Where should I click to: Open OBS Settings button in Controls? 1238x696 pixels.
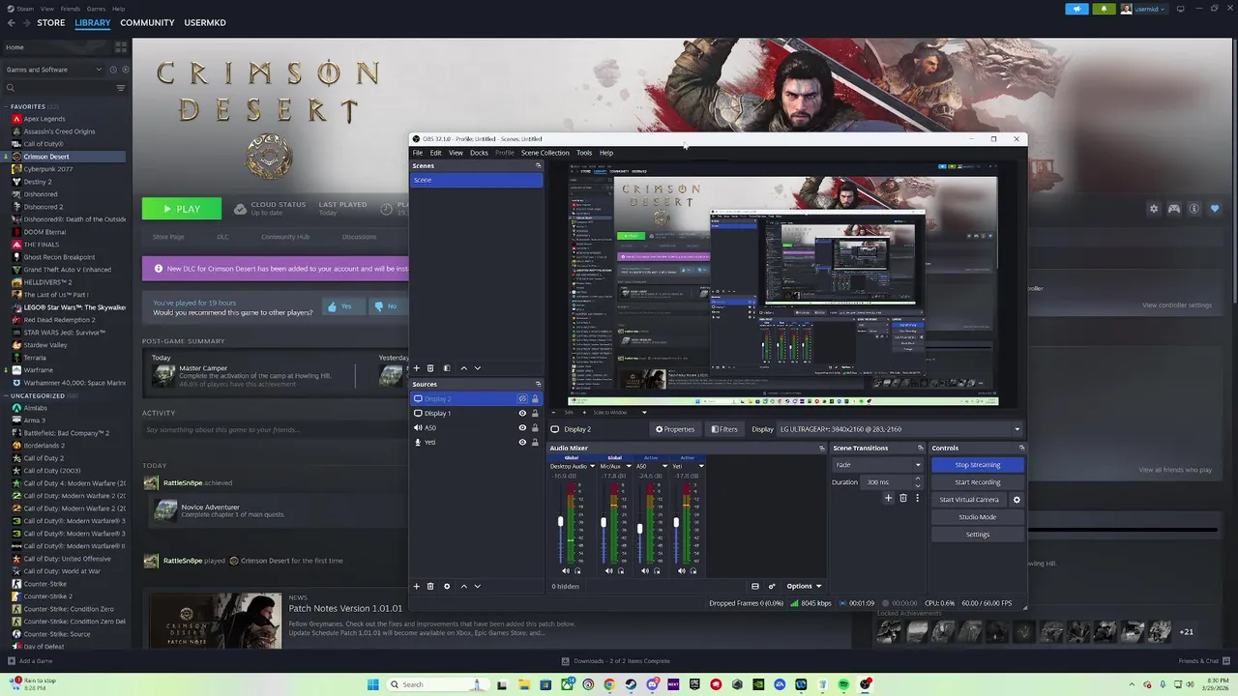click(977, 535)
